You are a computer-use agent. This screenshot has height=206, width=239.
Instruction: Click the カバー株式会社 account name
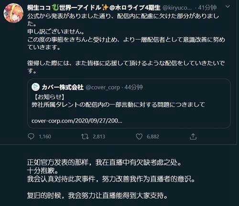pyautogui.click(x=63, y=87)
